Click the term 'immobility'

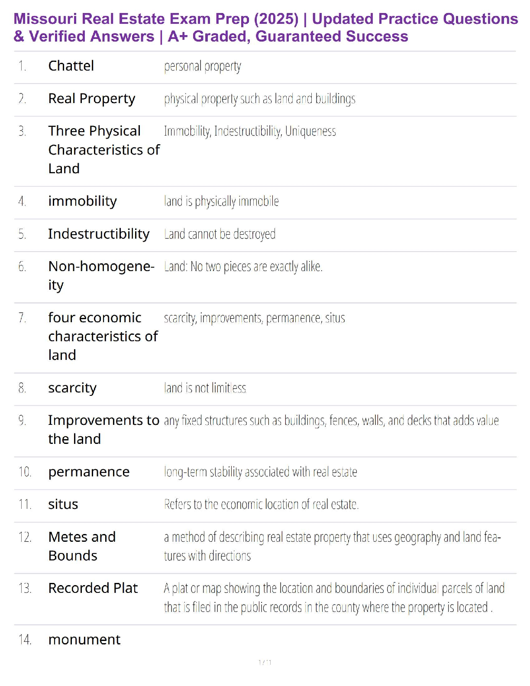click(x=82, y=201)
